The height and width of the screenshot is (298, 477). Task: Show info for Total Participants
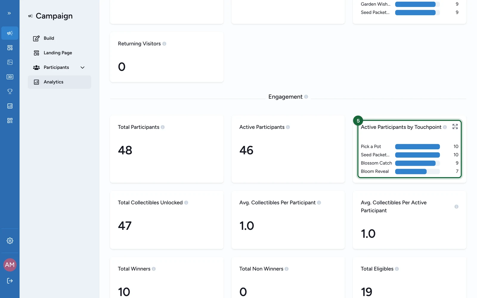(x=163, y=127)
